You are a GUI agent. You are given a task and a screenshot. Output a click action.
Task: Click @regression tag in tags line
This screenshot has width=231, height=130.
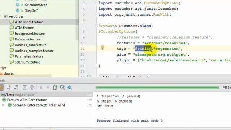(166, 49)
